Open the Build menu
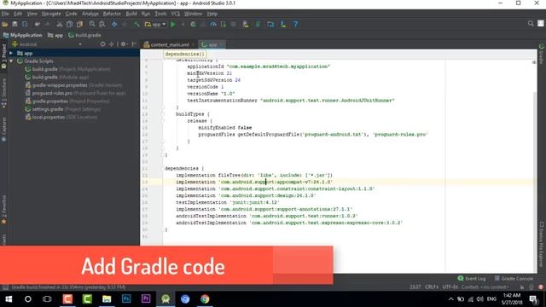Image resolution: width=546 pixels, height=307 pixels. 131,14
